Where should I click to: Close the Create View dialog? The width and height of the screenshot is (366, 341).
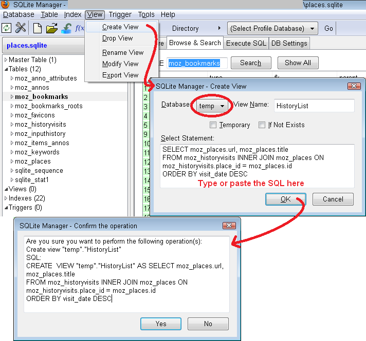[354, 86]
